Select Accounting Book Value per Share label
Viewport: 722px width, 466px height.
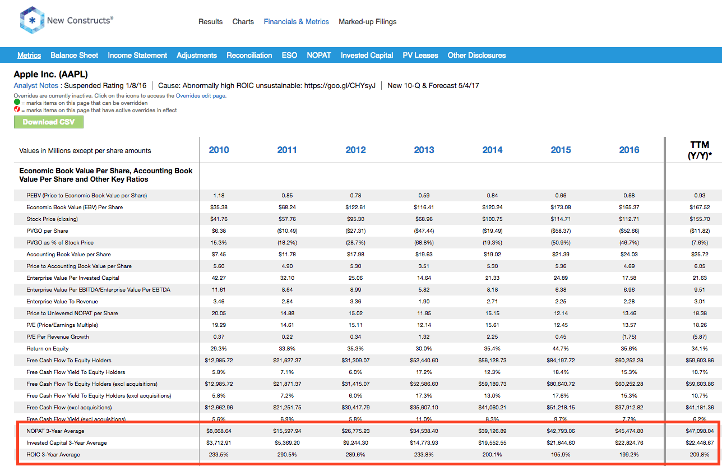(68, 255)
